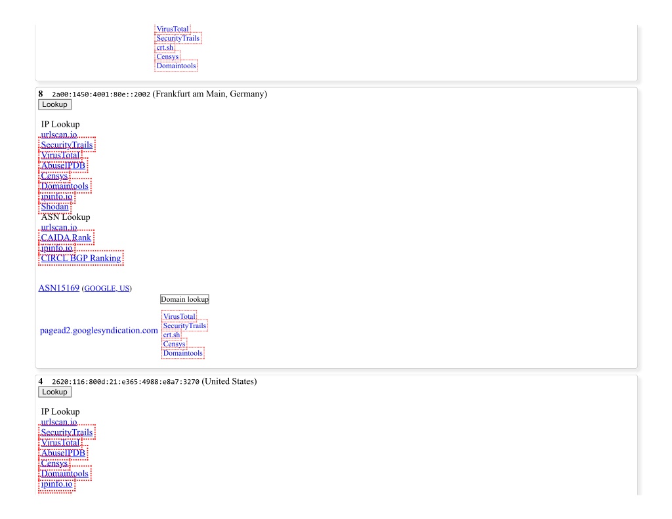Open VirusTotal in Frankfurt entry's IP Lookup list
Image resolution: width=672 pixels, height=519 pixels.
coord(60,155)
